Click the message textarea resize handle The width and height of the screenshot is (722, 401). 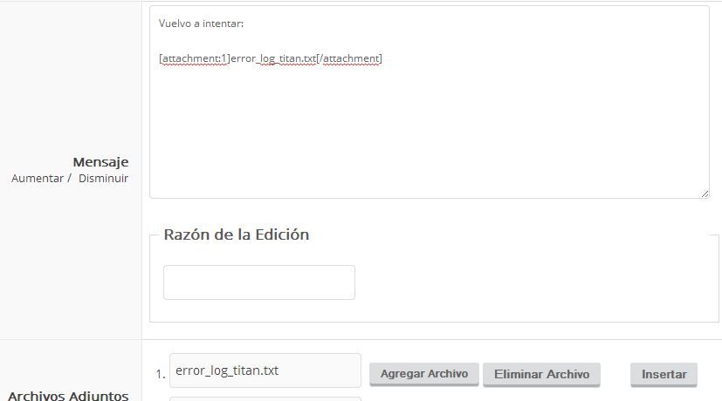click(705, 194)
